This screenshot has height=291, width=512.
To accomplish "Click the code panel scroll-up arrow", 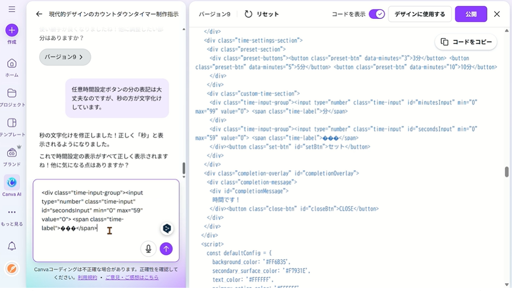I will point(507,30).
